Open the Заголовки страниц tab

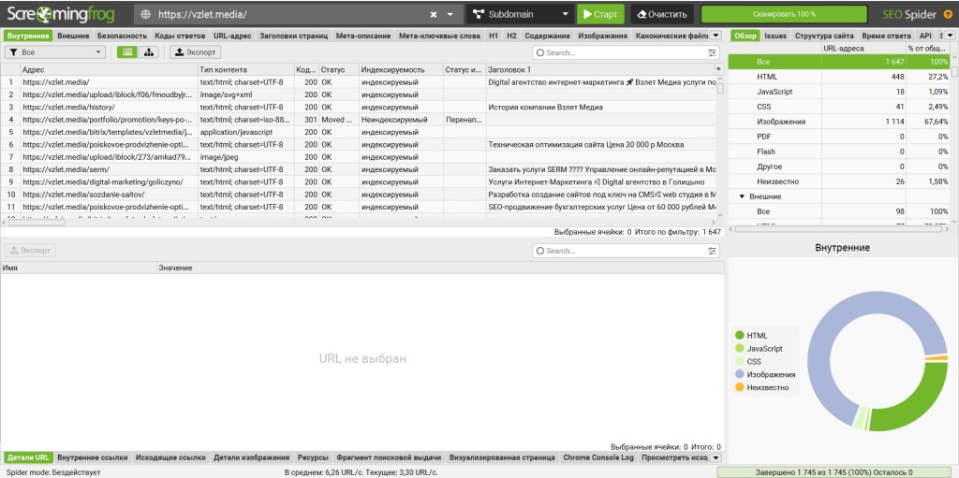pyautogui.click(x=293, y=36)
